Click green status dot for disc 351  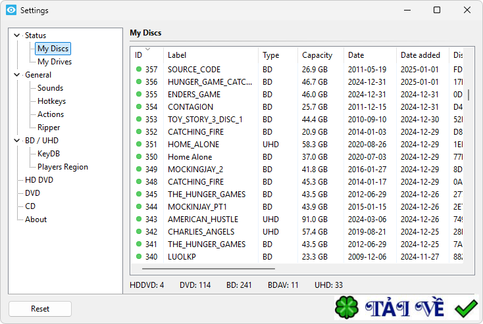(x=139, y=144)
